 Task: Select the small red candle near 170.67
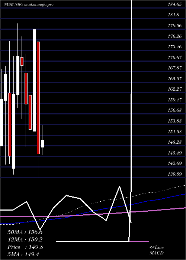[x=22, y=61]
